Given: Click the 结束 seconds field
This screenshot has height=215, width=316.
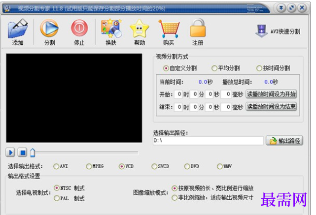Looking at the screenshot, I should (x=209, y=107).
